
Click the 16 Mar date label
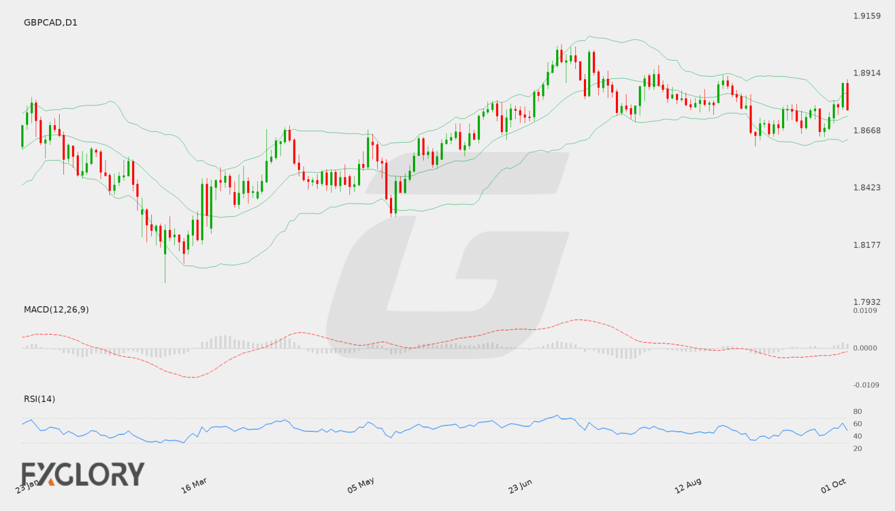[x=194, y=485]
